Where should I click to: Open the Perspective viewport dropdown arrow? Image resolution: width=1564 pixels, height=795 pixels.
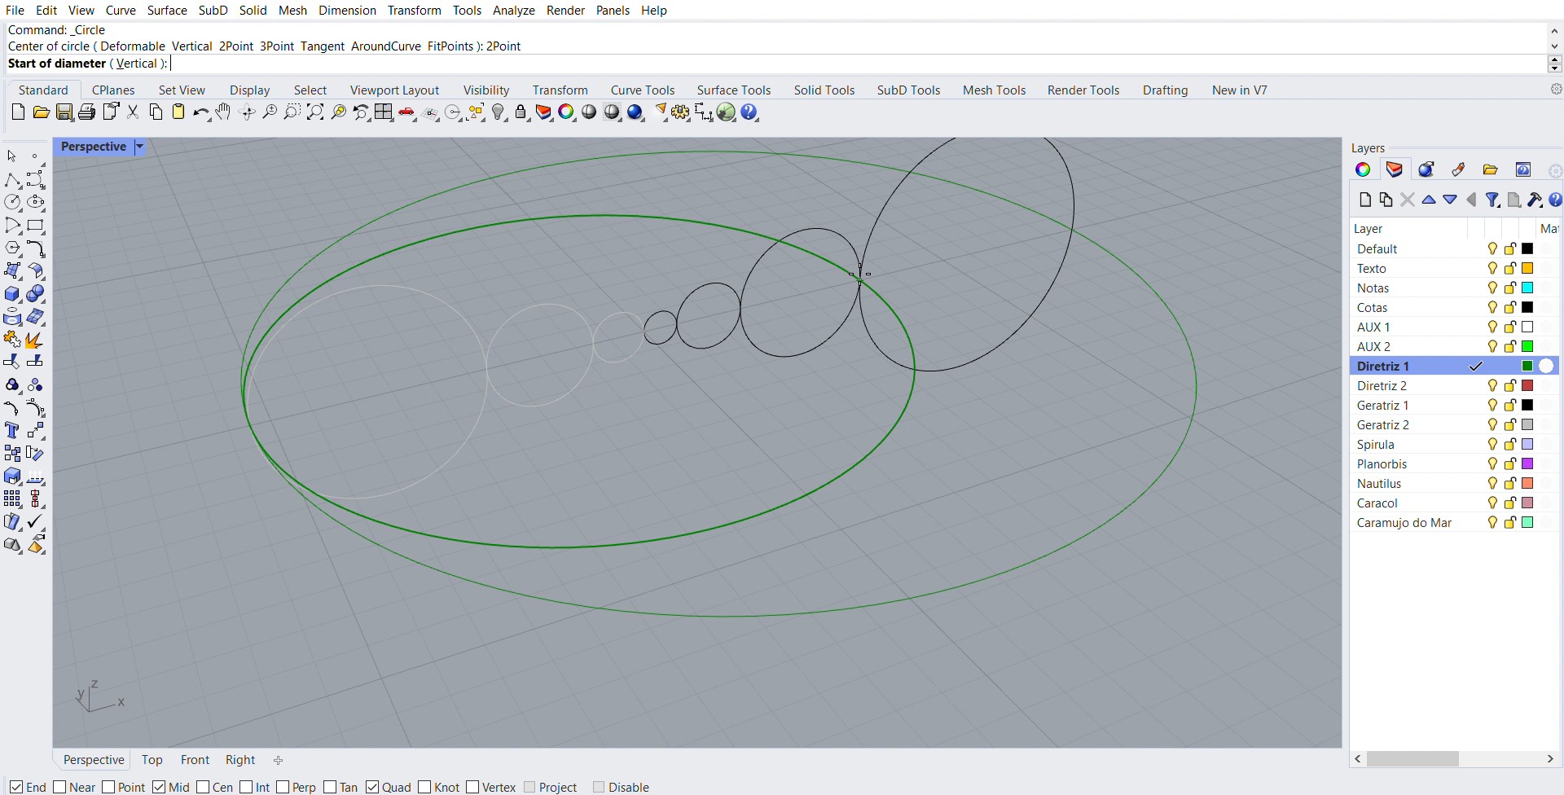(x=139, y=147)
